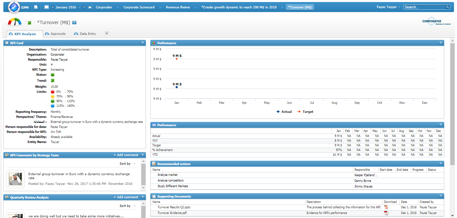Toggle the Target series in chart legend

pos(305,112)
